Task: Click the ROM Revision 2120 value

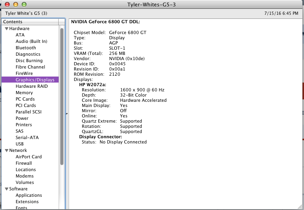Action: tap(114, 74)
